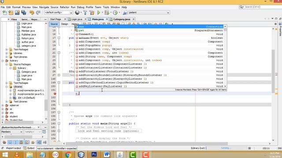Switch to the Start Page tab
282x158 pixels.
pyautogui.click(x=56, y=19)
